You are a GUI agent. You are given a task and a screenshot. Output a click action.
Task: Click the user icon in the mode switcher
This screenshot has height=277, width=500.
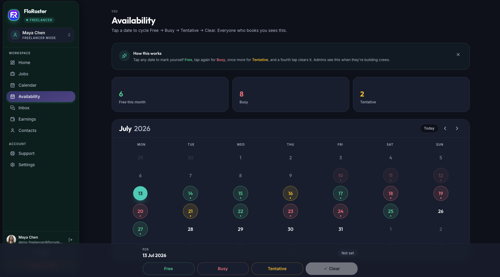point(15,35)
